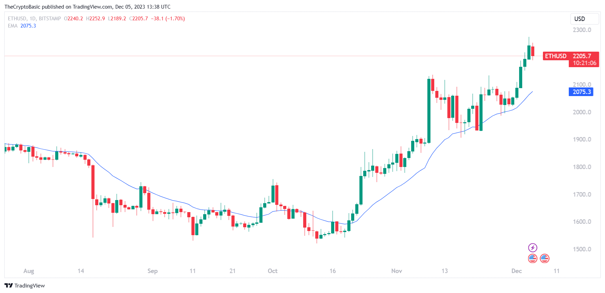605x293 pixels.
Task: Click the Nov label on the time axis
Action: (397, 271)
